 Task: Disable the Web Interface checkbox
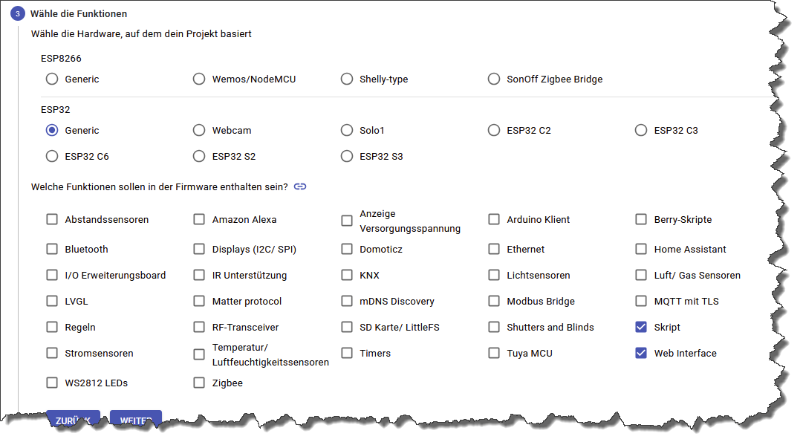click(641, 353)
